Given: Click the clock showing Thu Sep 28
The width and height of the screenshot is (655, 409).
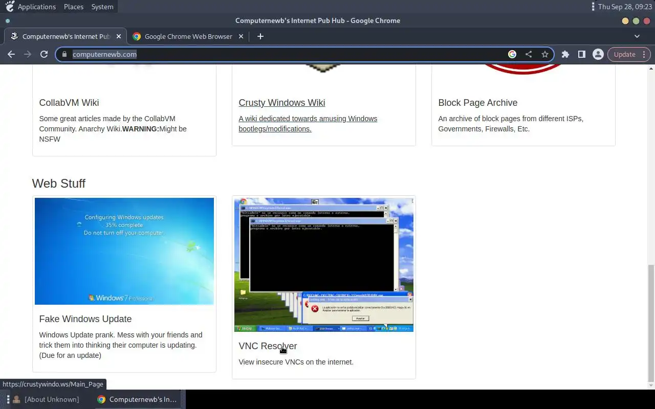Looking at the screenshot, I should (625, 7).
